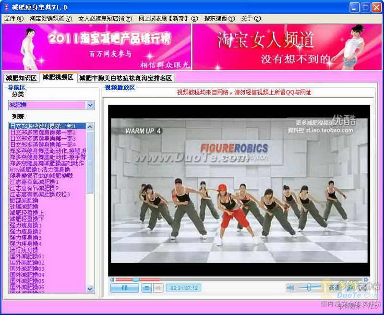Select 国外减肥操03 in the list
This screenshot has height=315, width=384.
click(47, 269)
